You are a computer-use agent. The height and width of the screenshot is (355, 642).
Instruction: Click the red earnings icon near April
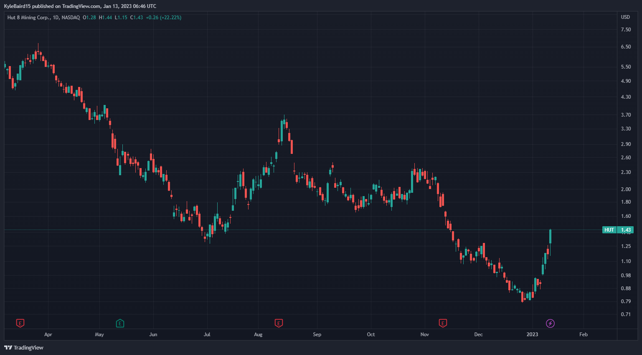click(20, 323)
